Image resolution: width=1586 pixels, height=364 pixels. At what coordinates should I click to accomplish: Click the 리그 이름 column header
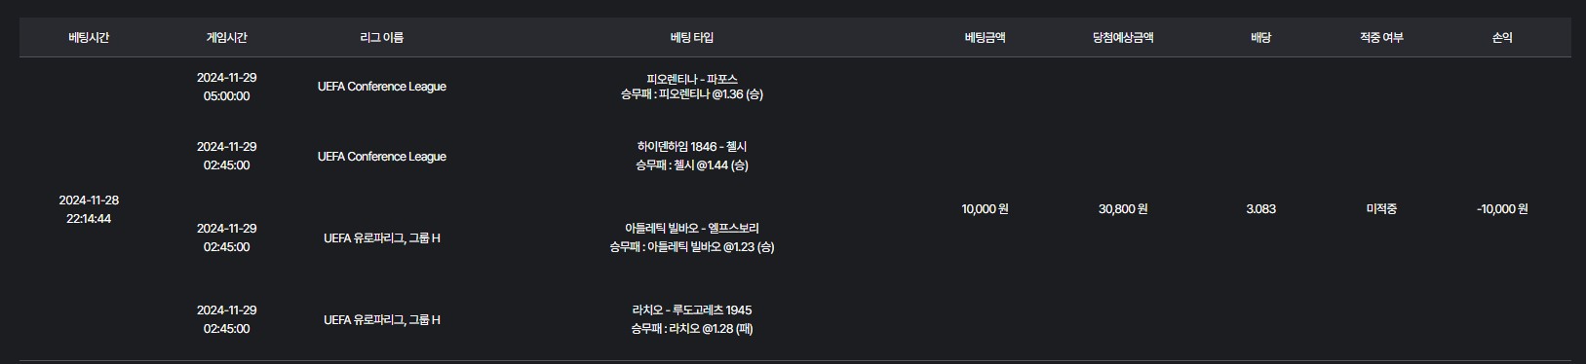(381, 38)
